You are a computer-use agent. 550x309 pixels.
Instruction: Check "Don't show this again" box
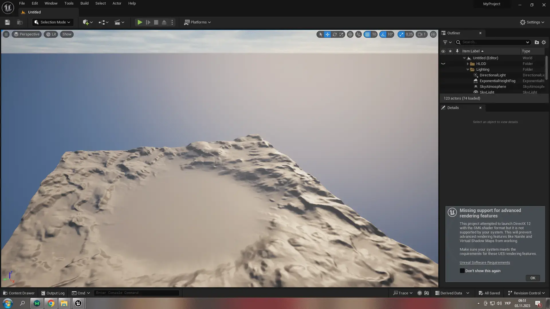click(x=462, y=271)
